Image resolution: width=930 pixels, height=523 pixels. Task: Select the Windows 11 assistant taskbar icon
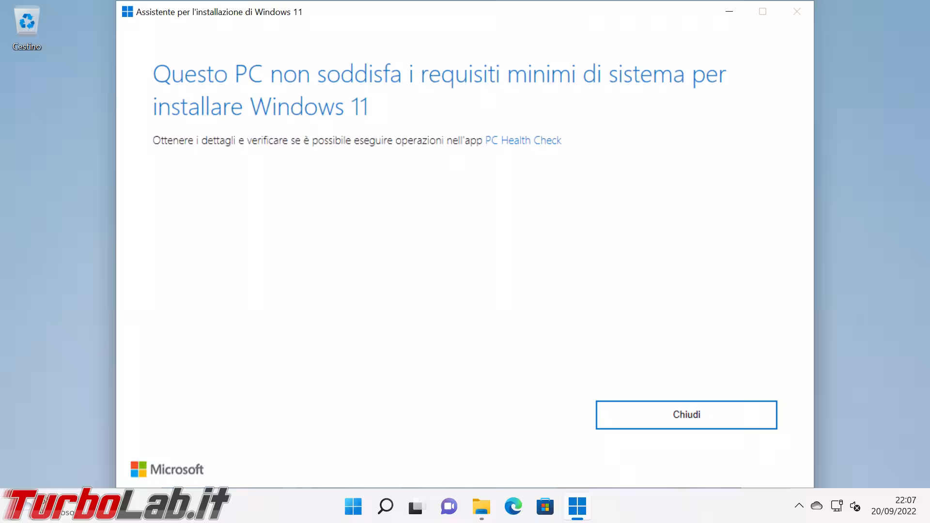pos(577,507)
